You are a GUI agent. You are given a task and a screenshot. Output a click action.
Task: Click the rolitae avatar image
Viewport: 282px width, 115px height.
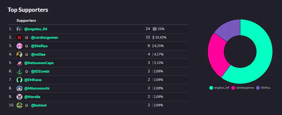pos(19,54)
